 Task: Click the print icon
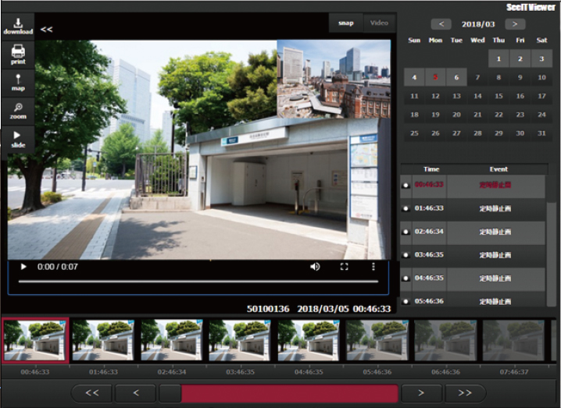coord(17,55)
